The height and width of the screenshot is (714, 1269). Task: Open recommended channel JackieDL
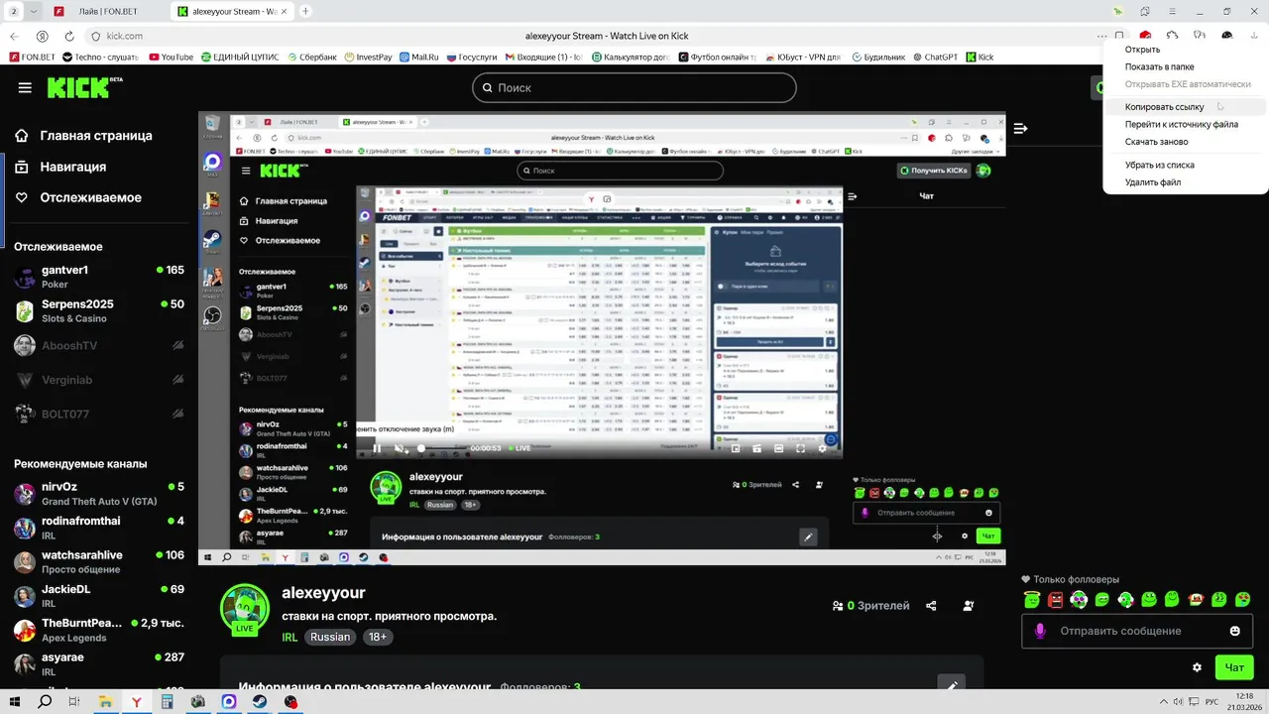(x=99, y=596)
